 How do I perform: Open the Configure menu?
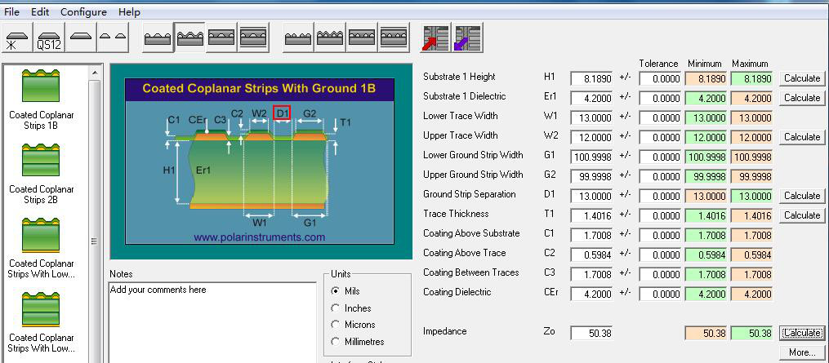click(x=83, y=12)
